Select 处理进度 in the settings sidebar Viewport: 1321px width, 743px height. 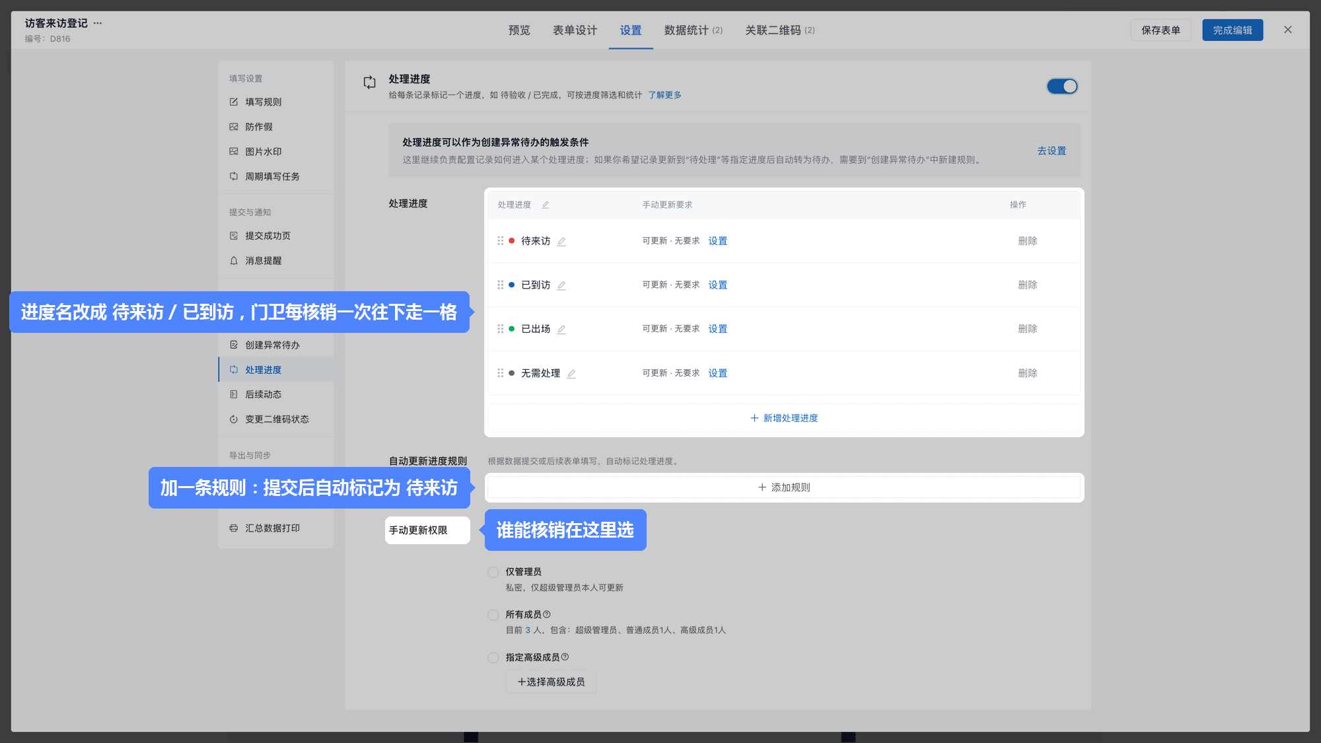[x=275, y=370]
